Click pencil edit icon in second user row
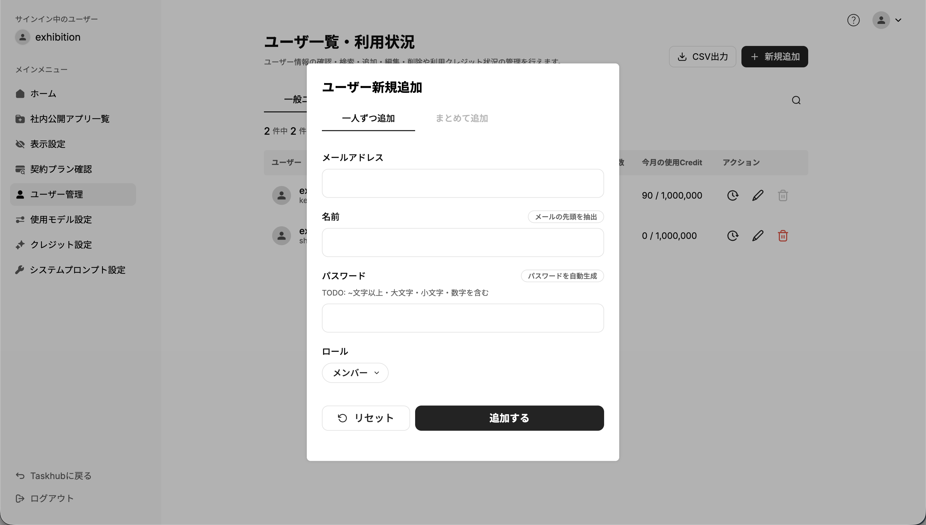The height and width of the screenshot is (525, 926). pos(757,236)
